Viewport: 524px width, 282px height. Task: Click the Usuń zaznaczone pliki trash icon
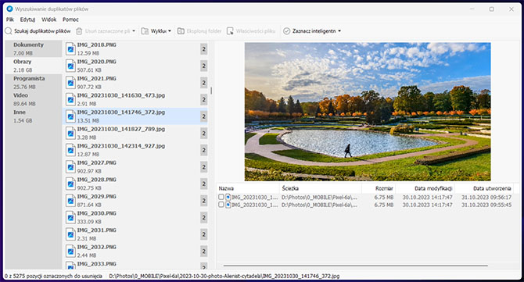[79, 31]
